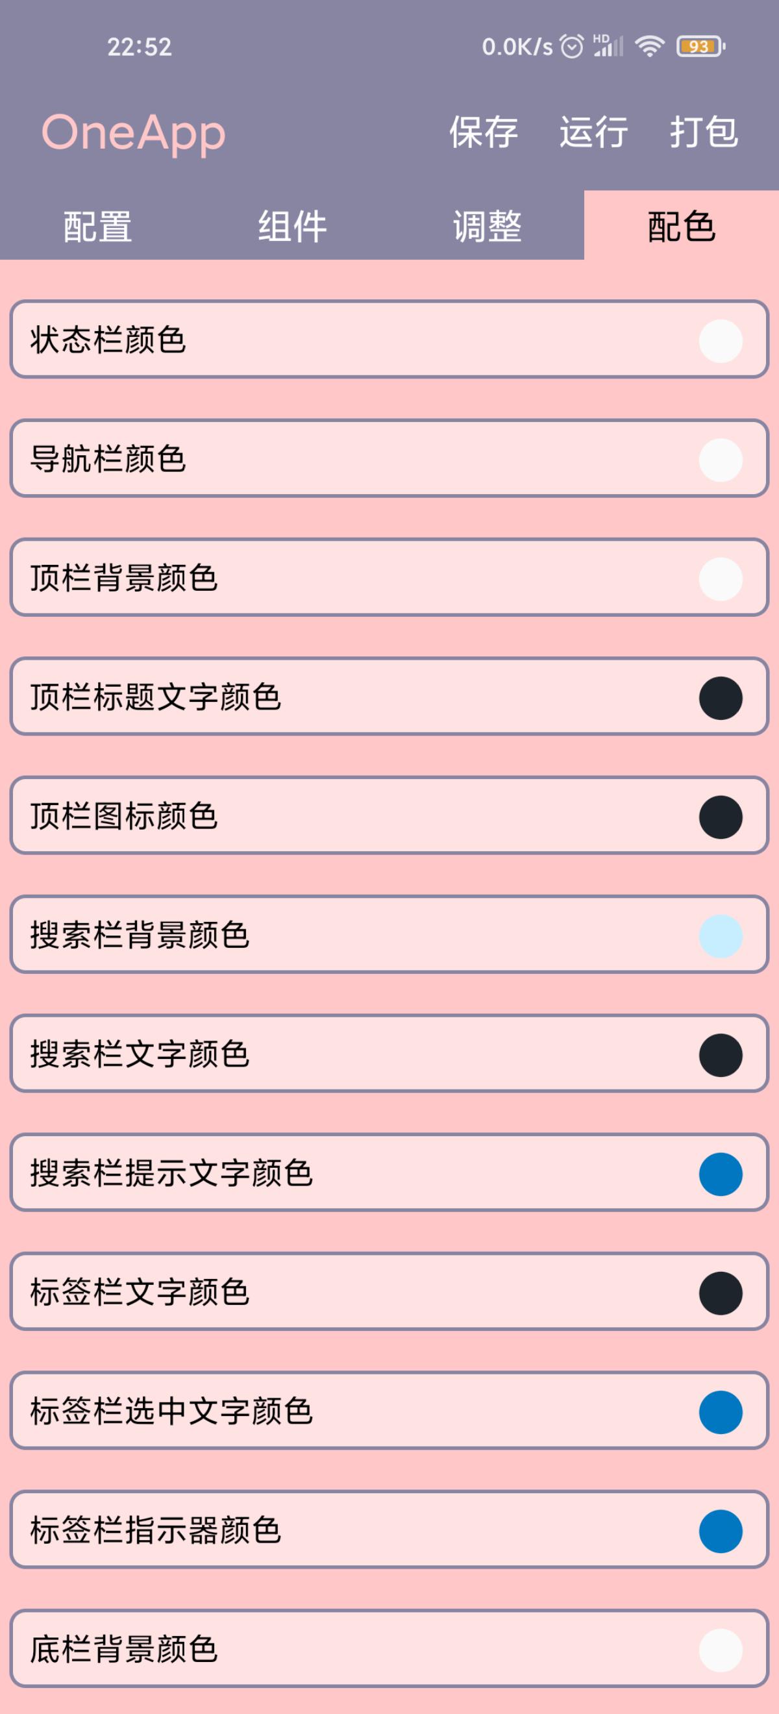This screenshot has width=779, height=1714.
Task: Pick the 导航栏颜色 color swatch
Action: pyautogui.click(x=721, y=460)
